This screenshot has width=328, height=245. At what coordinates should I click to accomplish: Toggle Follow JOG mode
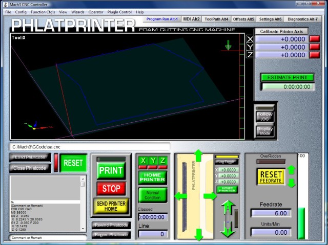point(265,116)
